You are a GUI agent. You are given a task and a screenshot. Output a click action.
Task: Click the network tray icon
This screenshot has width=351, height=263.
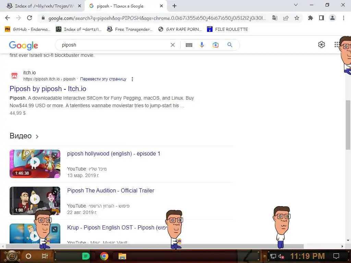[273, 256]
